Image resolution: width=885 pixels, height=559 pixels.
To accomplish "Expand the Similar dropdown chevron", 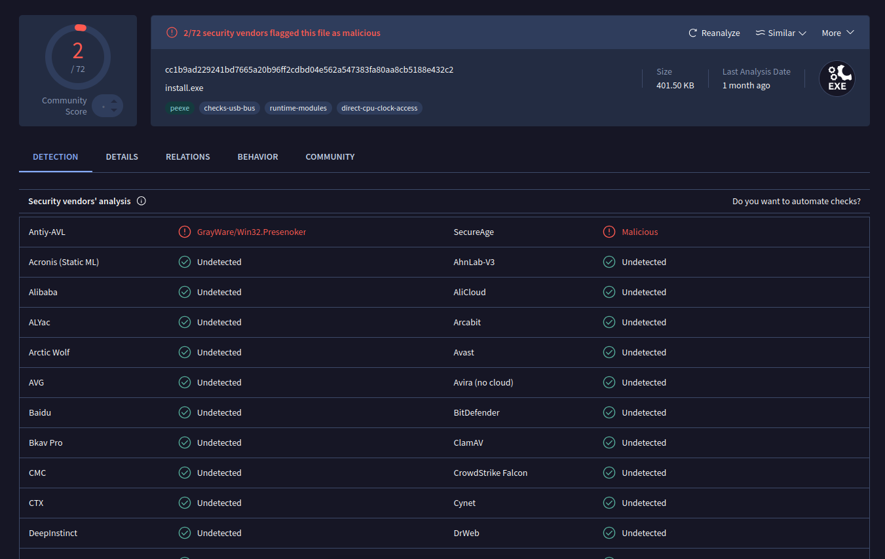I will coord(802,33).
